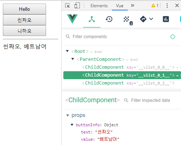
Task: Toggle the device toolbar icon
Action: click(x=77, y=5)
